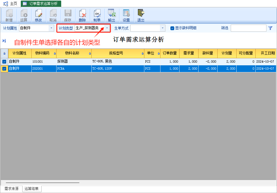Toggle checkbox for row 101001 探测器

4,62
